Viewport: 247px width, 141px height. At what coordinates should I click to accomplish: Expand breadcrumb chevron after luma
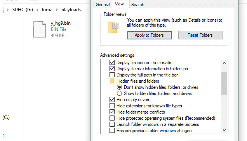point(57,10)
